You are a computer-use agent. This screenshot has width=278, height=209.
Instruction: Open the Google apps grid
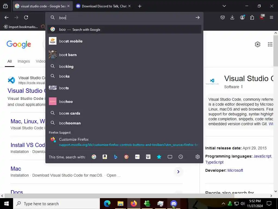click(270, 44)
